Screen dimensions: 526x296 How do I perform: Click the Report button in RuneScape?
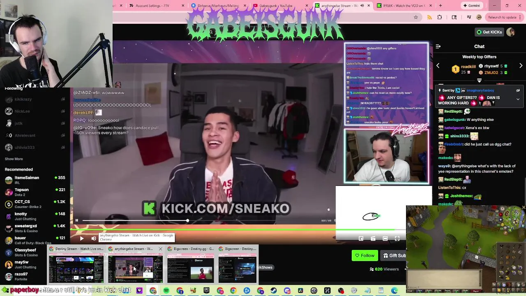point(476,291)
